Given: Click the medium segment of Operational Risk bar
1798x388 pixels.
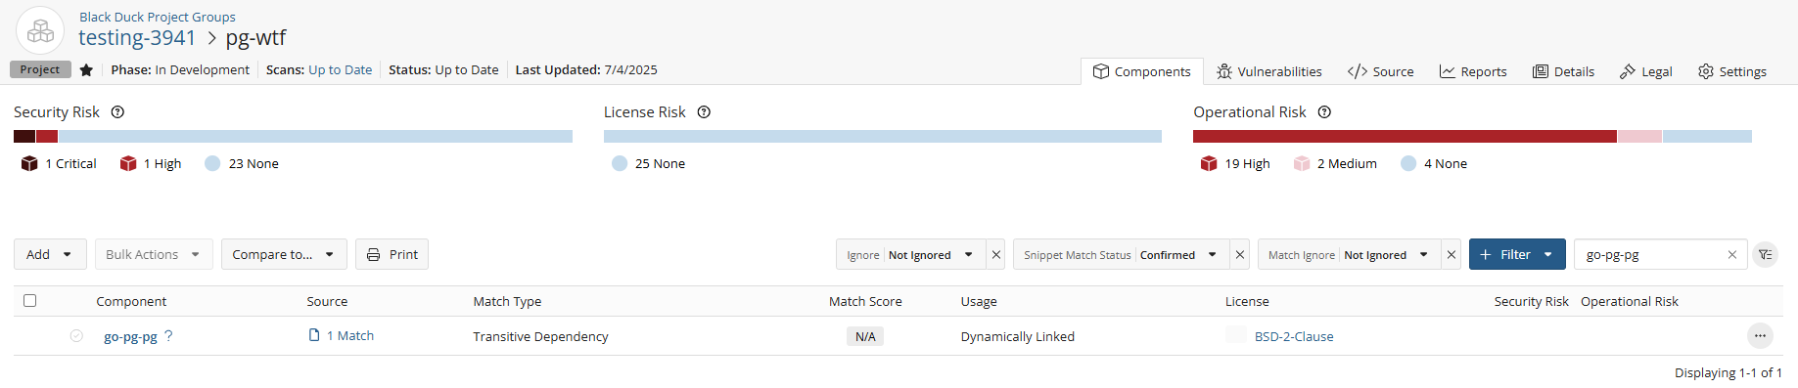Looking at the screenshot, I should (x=1639, y=137).
